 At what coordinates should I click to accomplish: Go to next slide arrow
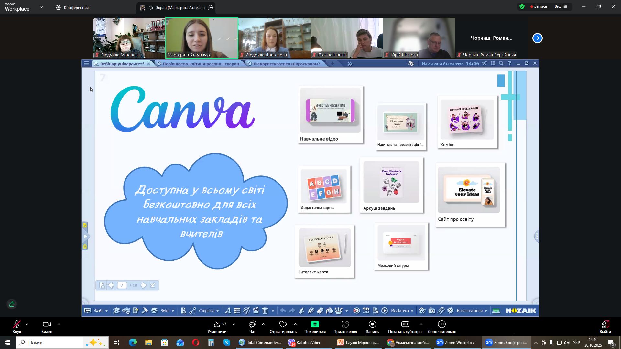click(x=143, y=285)
